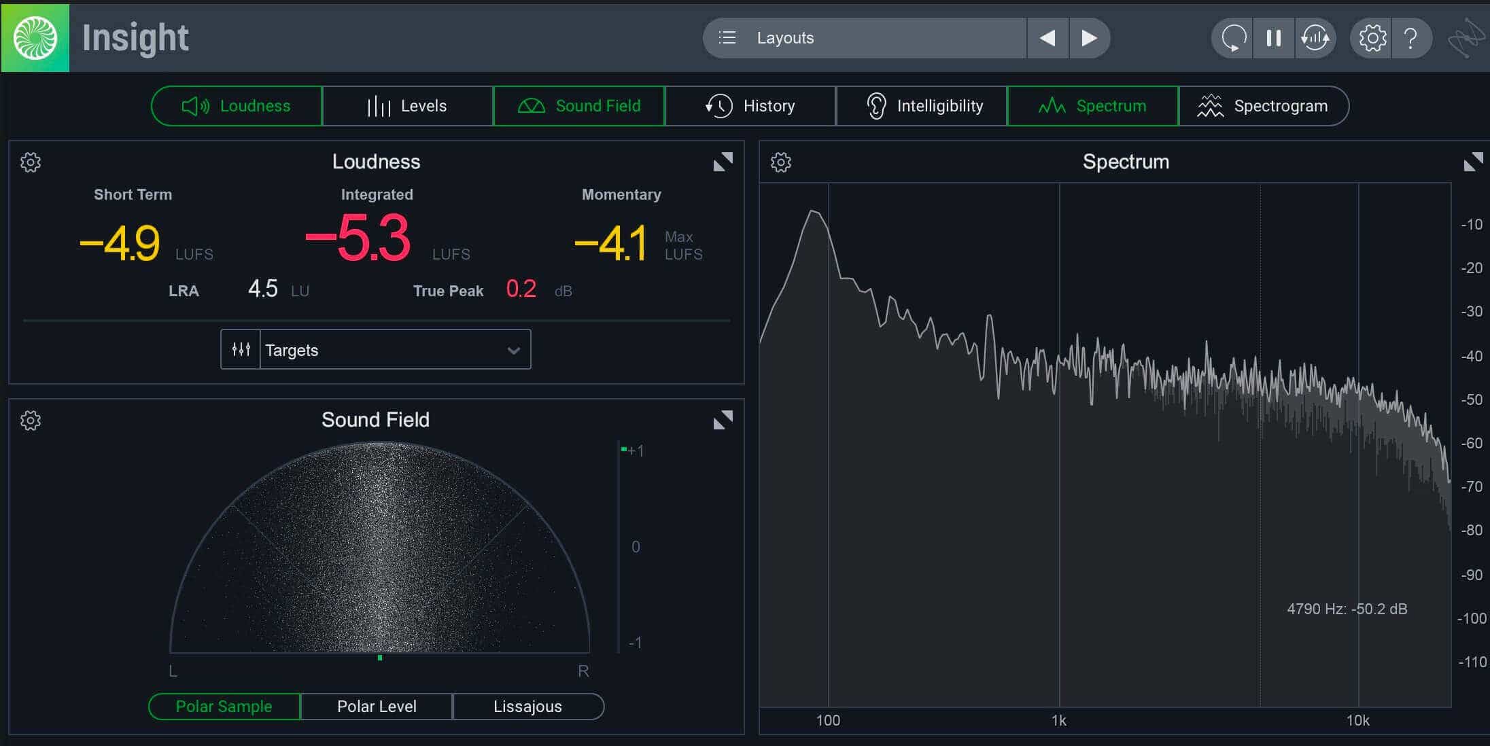
Task: Click the balance indicator below the polar display
Action: [380, 658]
